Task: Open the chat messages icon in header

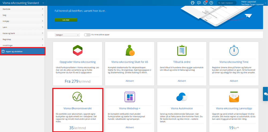Action: tap(199, 3)
